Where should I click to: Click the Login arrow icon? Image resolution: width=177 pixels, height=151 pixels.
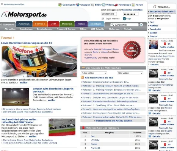click(x=124, y=18)
